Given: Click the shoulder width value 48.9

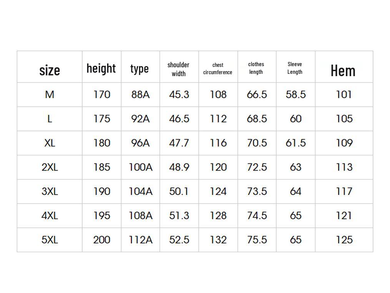Looking at the screenshot, I should (x=179, y=167).
